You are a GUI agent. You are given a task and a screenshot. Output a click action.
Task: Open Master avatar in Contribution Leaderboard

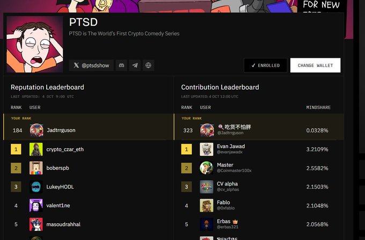(x=207, y=168)
